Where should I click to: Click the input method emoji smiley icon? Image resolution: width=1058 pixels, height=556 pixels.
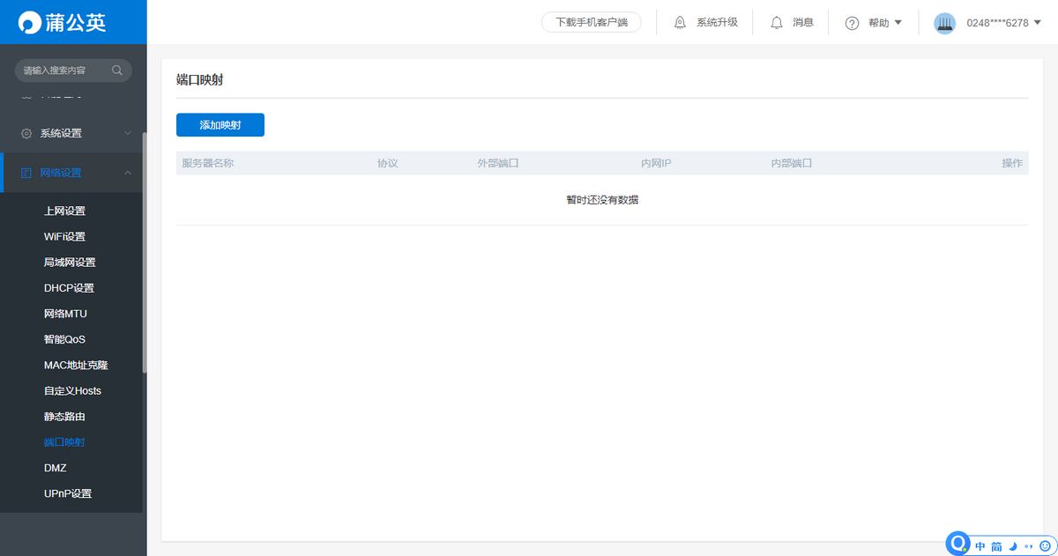(1045, 546)
